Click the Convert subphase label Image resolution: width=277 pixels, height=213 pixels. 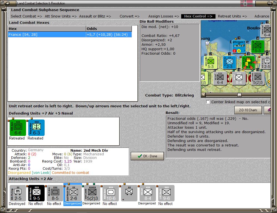pos(129,16)
